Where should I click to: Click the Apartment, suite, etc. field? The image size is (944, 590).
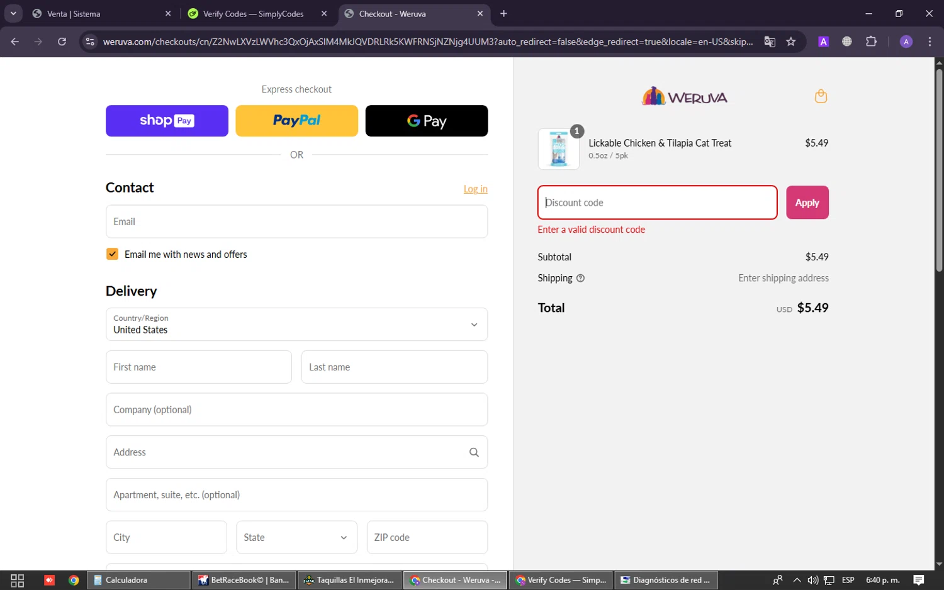[296, 495]
